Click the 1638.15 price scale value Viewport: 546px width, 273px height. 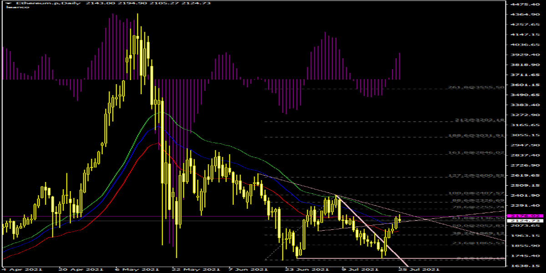tap(525, 266)
